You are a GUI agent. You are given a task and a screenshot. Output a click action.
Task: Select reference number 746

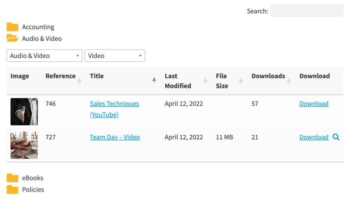pos(51,104)
